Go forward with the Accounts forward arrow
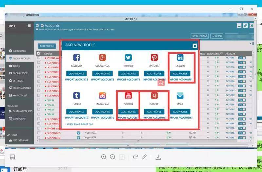The image size is (262, 172). pos(42,26)
